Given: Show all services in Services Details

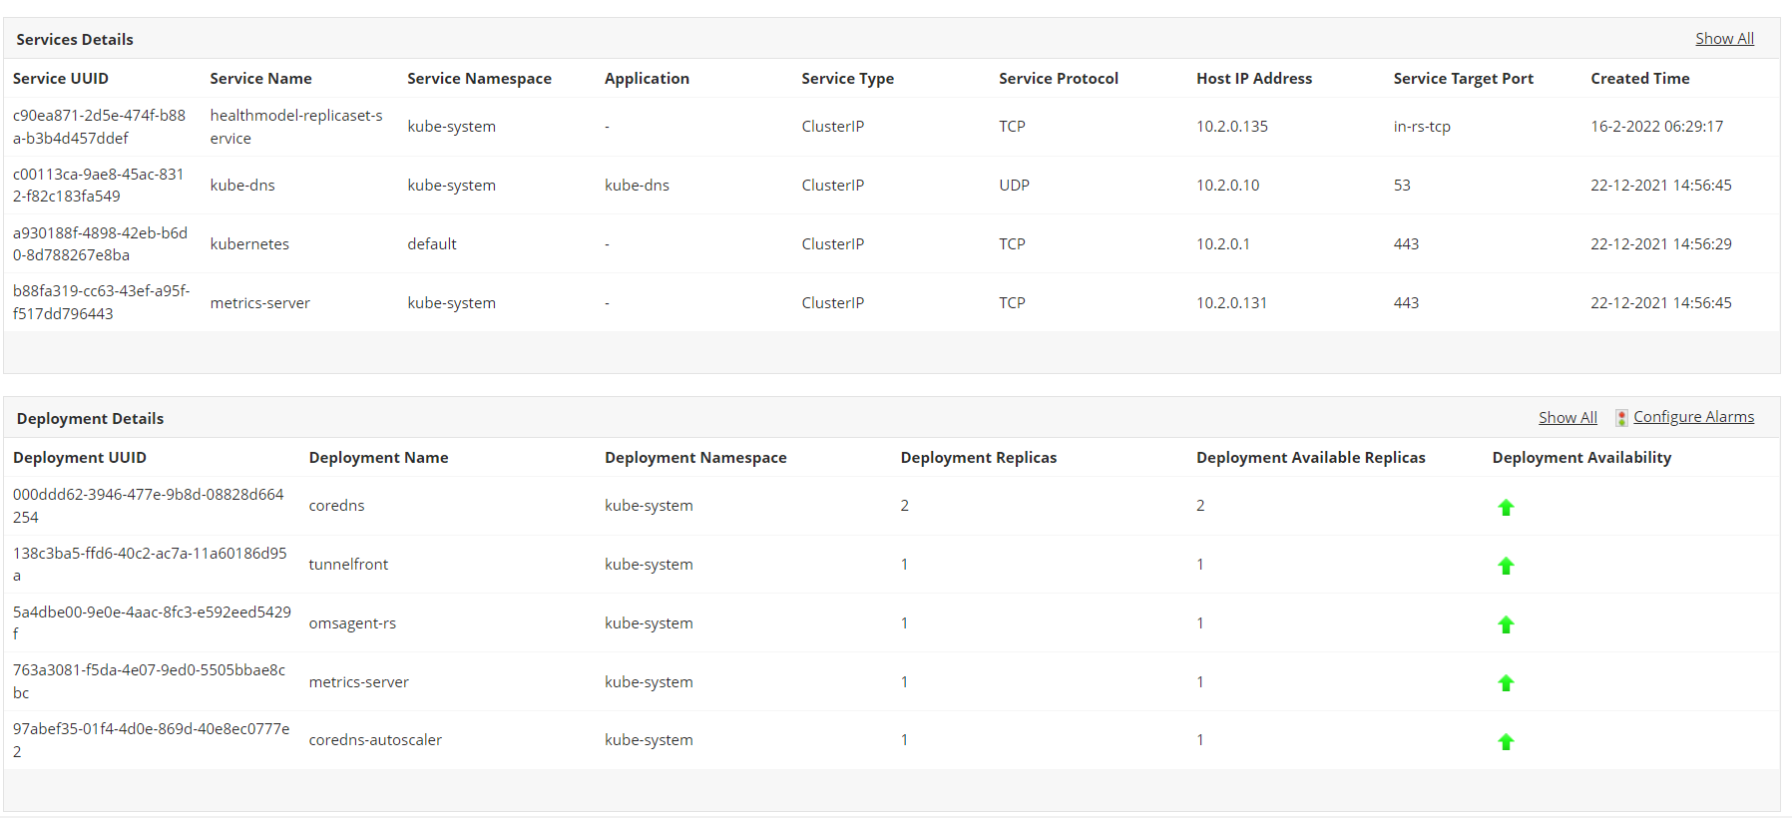Looking at the screenshot, I should [1724, 39].
